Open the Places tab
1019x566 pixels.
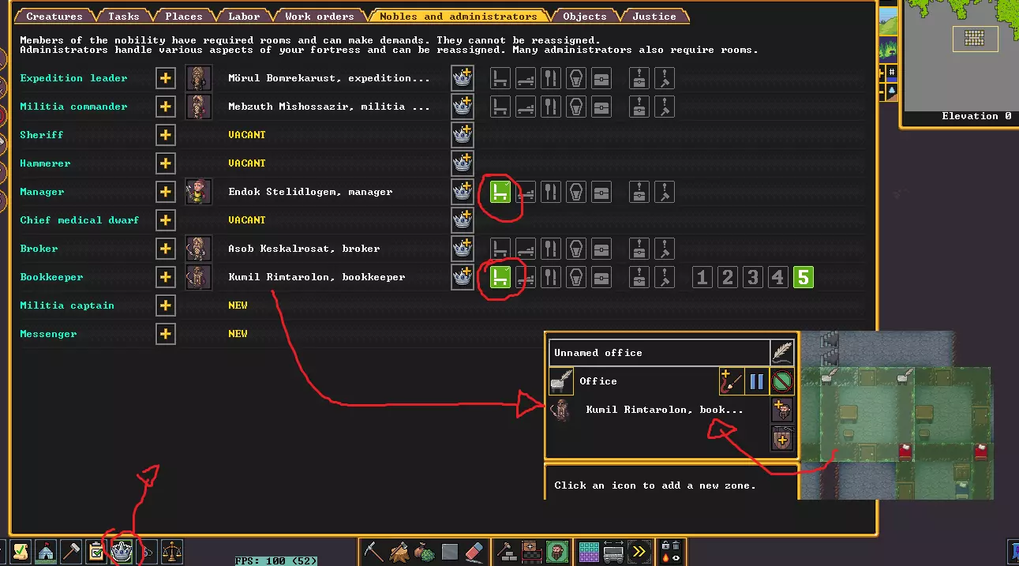click(x=183, y=16)
